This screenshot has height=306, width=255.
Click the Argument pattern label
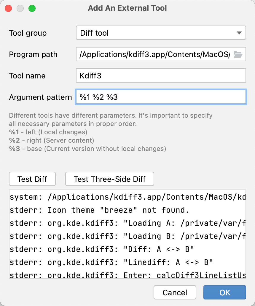coord(41,97)
